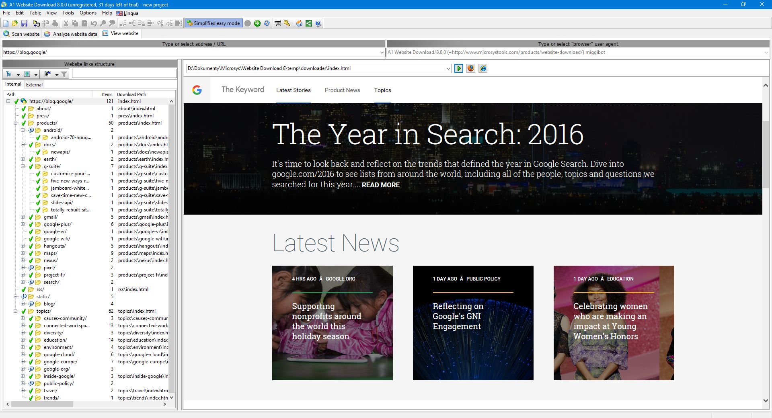Click the gray stop scan circle icon

pos(248,23)
